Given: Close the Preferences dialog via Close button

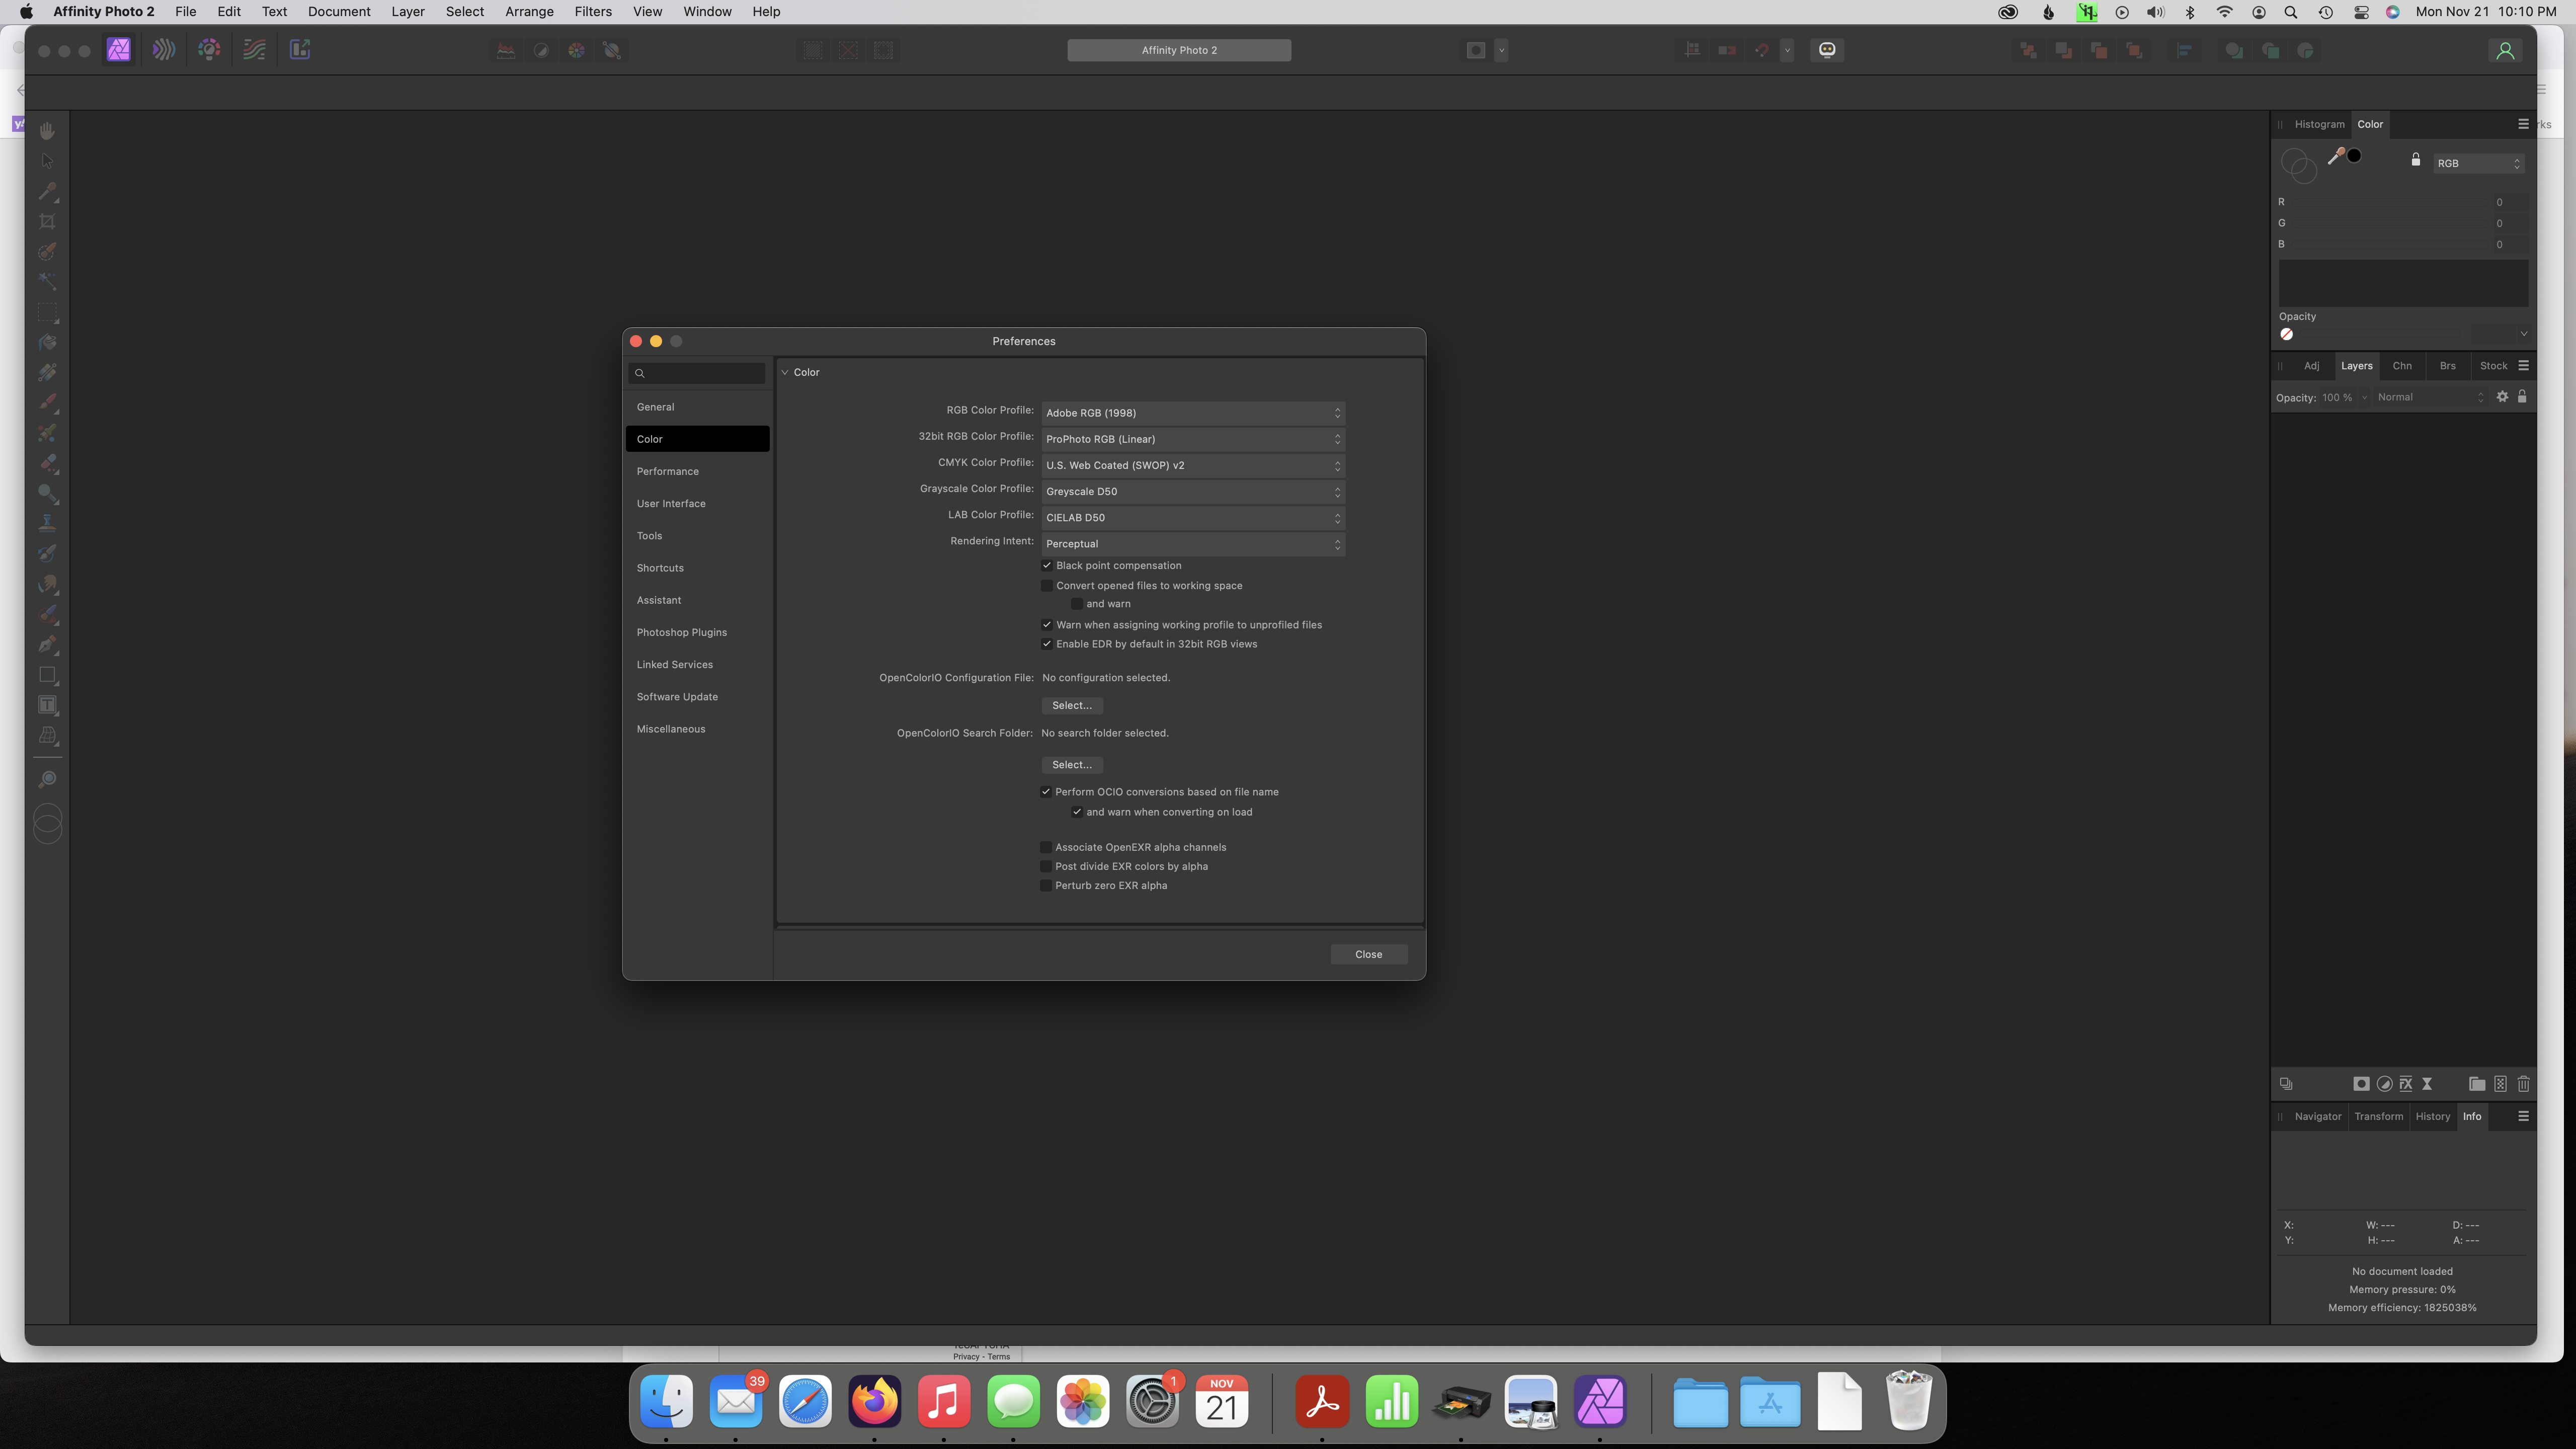Looking at the screenshot, I should pos(1368,954).
